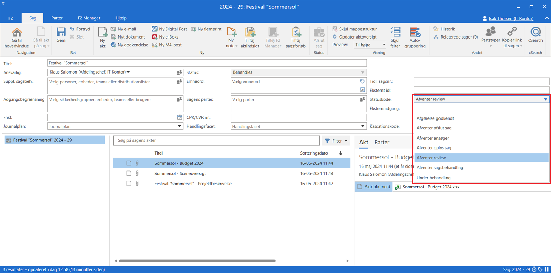This screenshot has width=551, height=273.
Task: Click Opdater aktoversigt button
Action: pyautogui.click(x=354, y=37)
